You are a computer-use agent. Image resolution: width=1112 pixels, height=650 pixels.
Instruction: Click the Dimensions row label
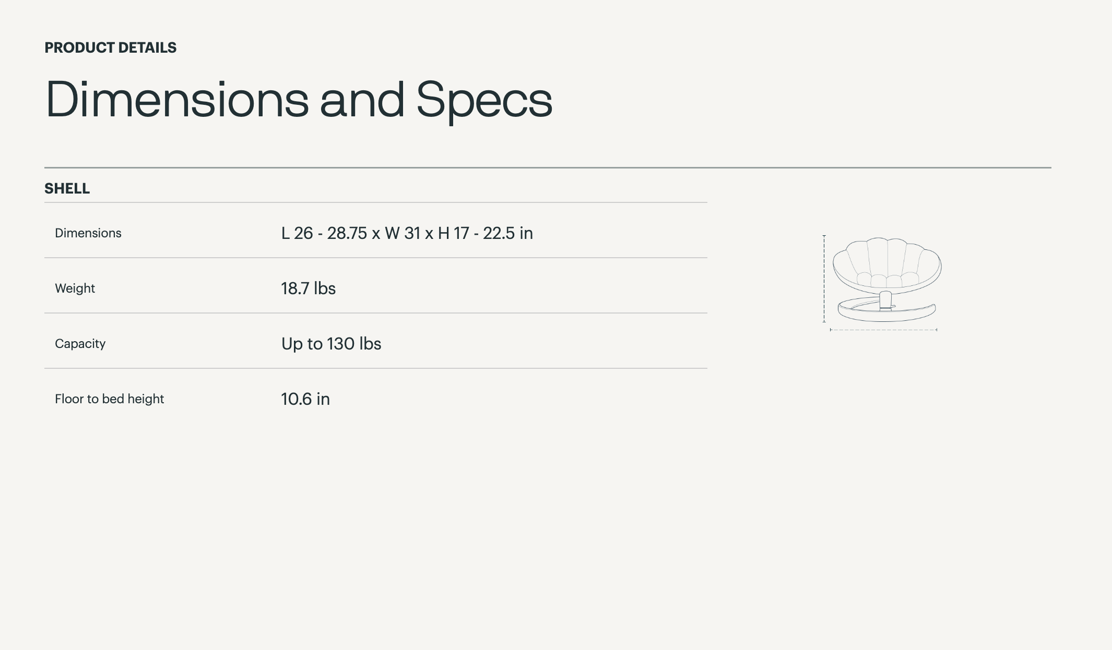click(88, 233)
